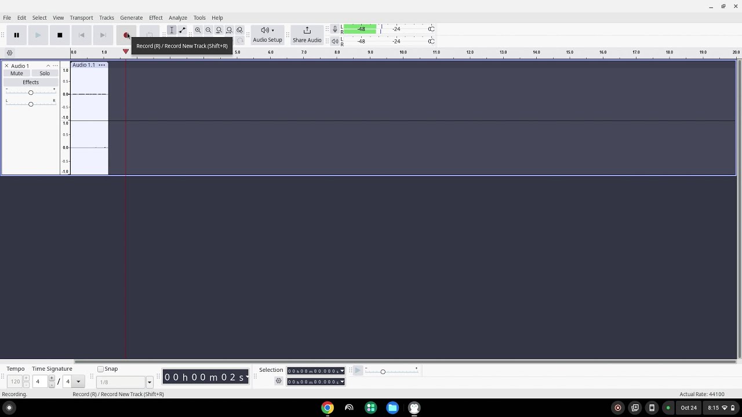
Task: Click the Skip to Start button
Action: point(81,35)
